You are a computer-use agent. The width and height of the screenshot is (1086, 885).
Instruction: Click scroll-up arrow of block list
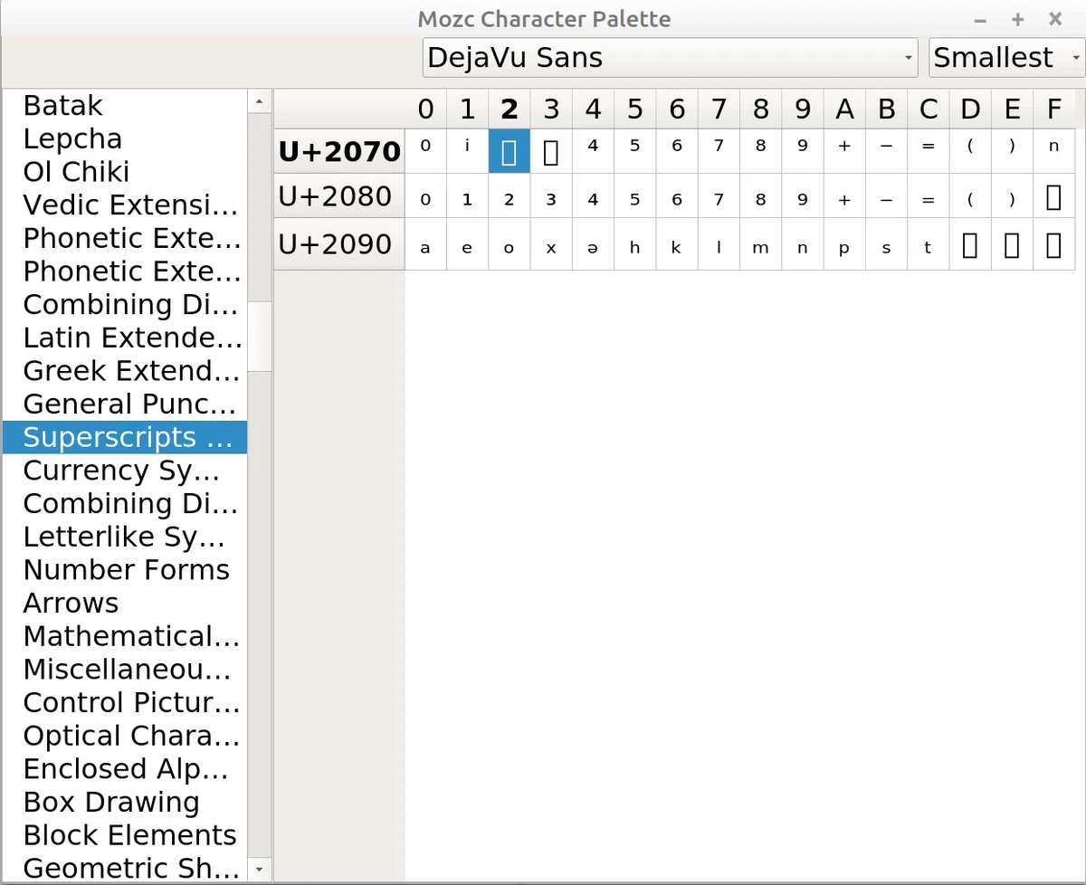[260, 101]
